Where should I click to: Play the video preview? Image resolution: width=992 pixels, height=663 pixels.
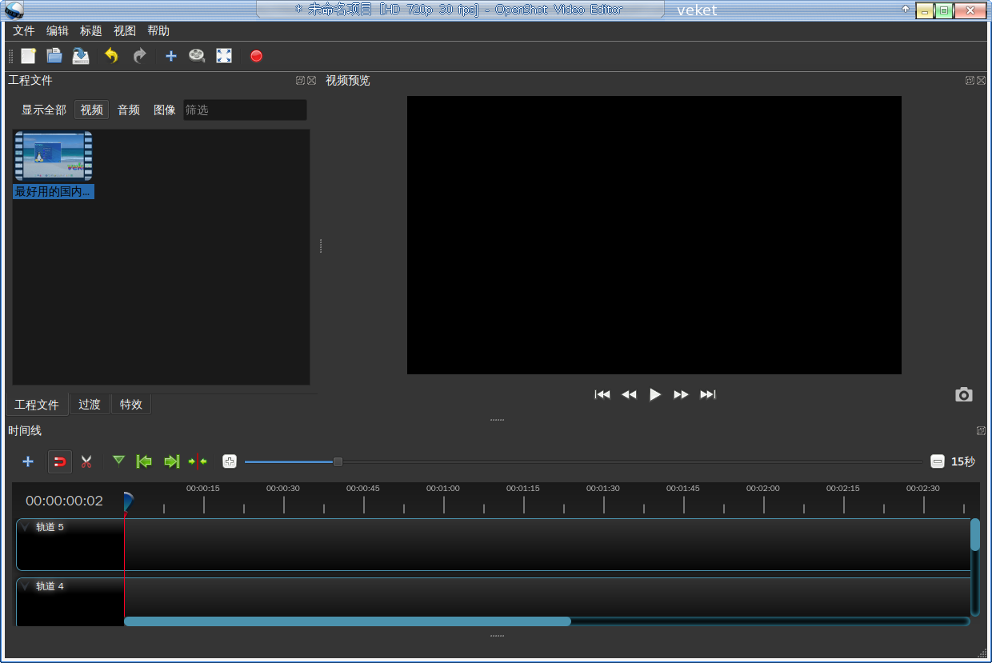pos(655,394)
